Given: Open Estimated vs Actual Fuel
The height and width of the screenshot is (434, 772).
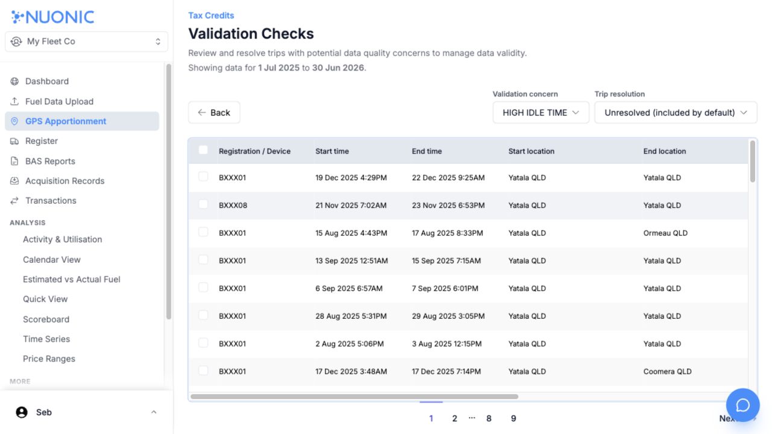Looking at the screenshot, I should pos(72,279).
